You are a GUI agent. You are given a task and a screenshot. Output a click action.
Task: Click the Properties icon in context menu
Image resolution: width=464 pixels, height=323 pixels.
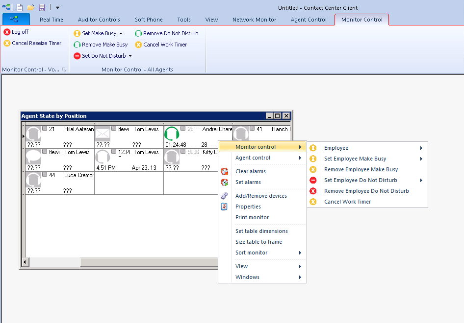click(x=225, y=207)
